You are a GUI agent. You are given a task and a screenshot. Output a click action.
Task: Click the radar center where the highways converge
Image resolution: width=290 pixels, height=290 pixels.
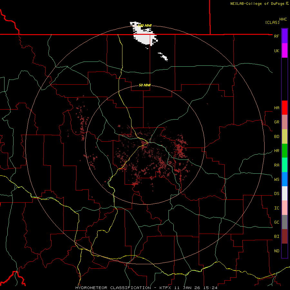[148, 142]
